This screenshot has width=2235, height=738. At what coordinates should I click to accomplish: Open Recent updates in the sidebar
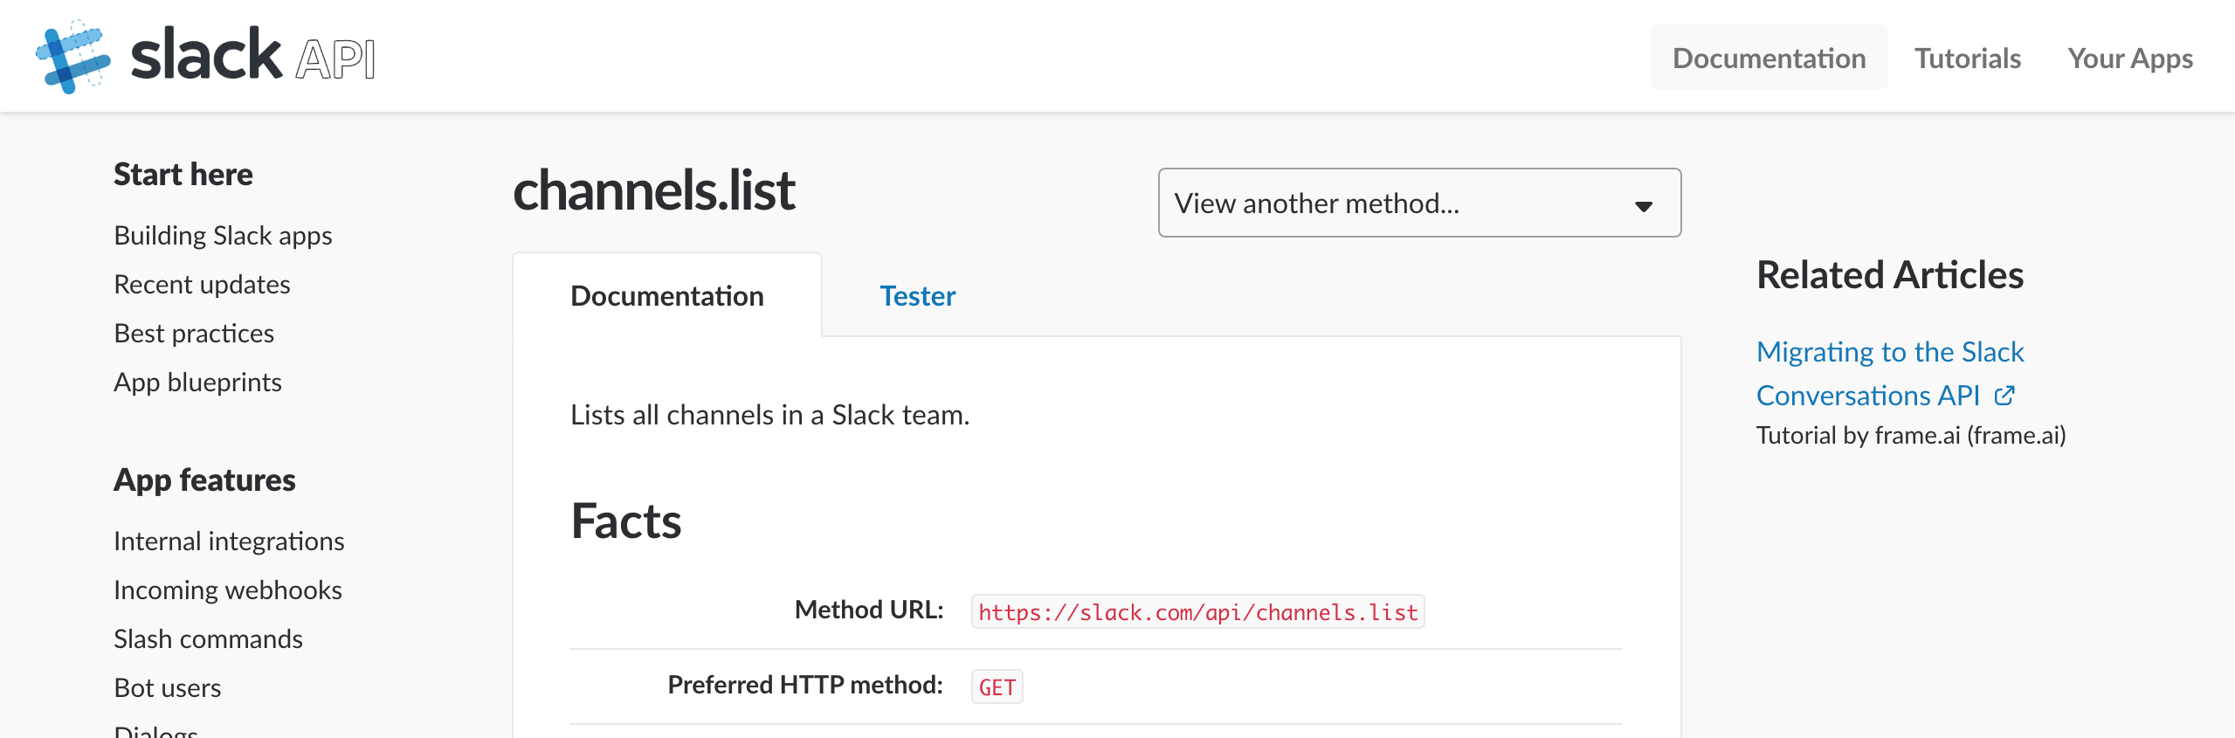click(x=202, y=284)
